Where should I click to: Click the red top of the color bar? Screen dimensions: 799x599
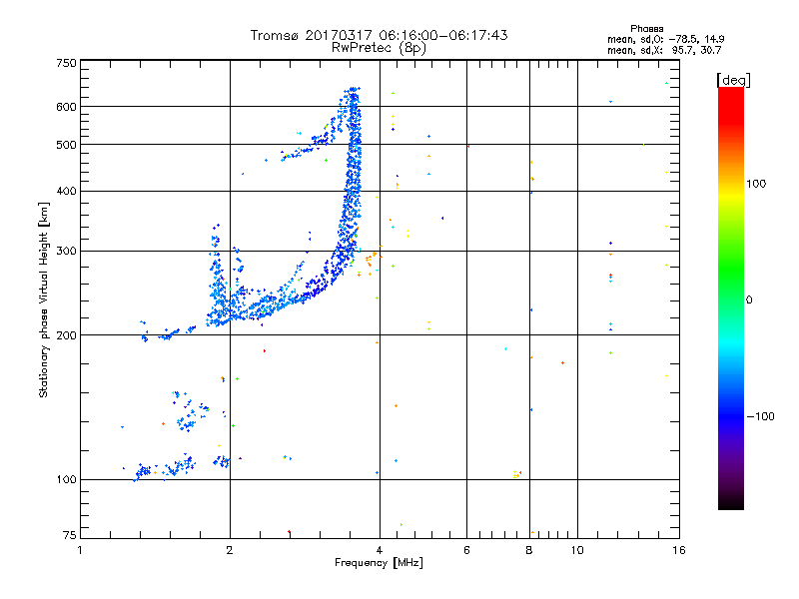tap(730, 95)
